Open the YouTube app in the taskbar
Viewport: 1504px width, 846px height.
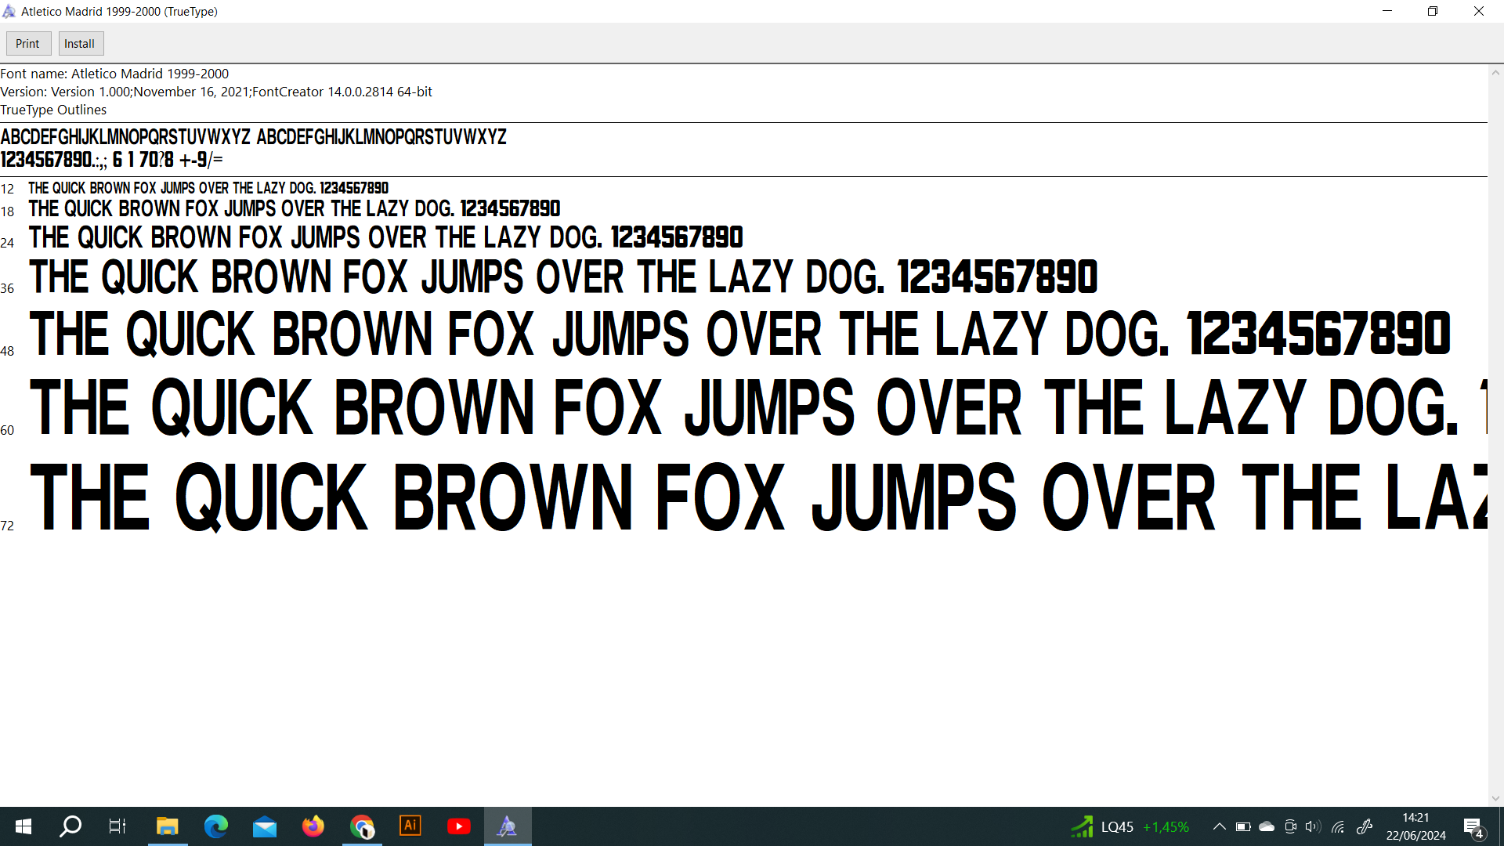(459, 826)
